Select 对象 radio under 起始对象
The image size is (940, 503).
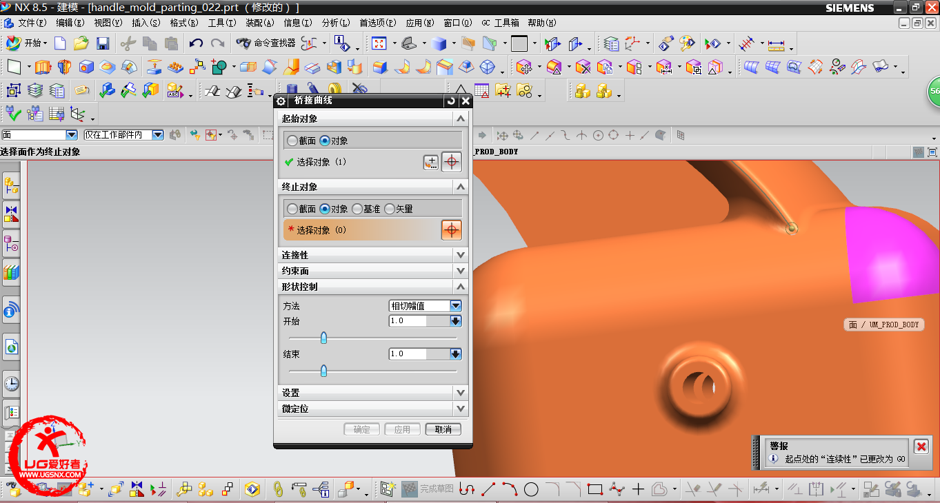pyautogui.click(x=325, y=141)
